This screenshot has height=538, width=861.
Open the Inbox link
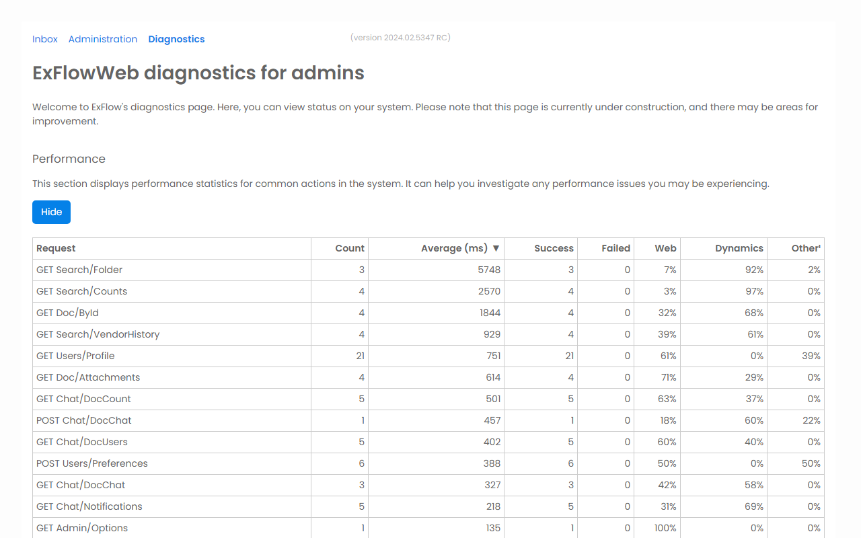click(45, 39)
